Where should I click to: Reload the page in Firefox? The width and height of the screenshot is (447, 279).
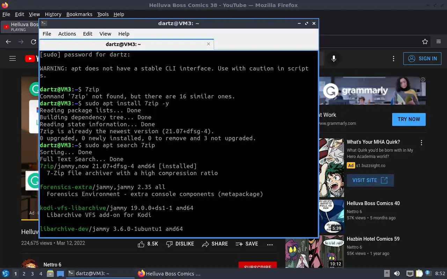point(34,42)
